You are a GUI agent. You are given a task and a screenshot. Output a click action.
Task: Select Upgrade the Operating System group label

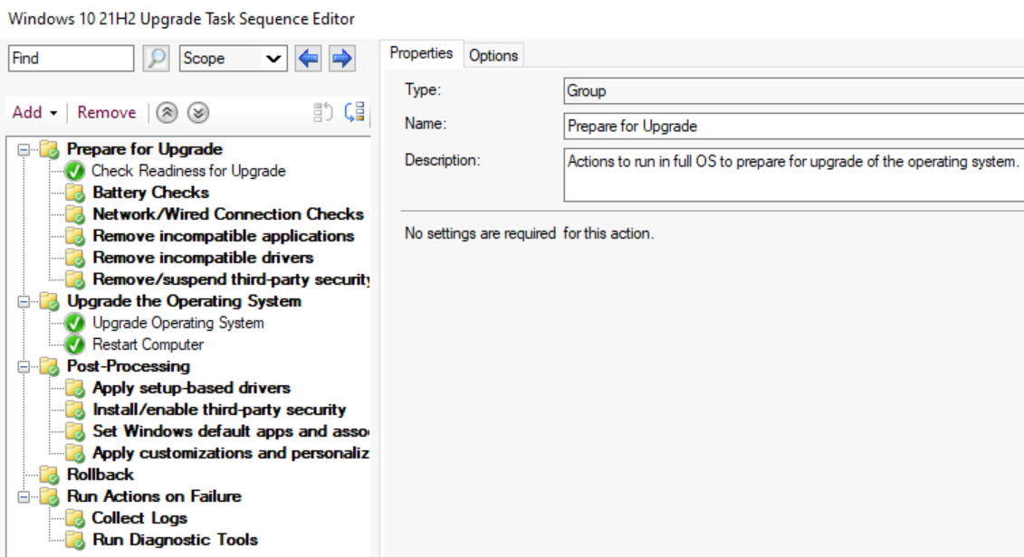pos(184,301)
